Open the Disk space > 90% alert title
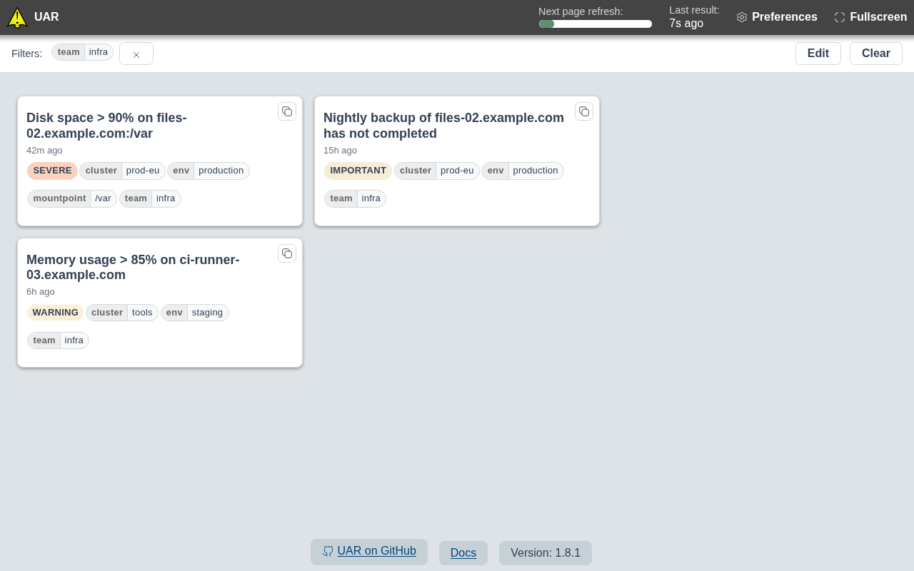Image resolution: width=914 pixels, height=571 pixels. (x=106, y=126)
